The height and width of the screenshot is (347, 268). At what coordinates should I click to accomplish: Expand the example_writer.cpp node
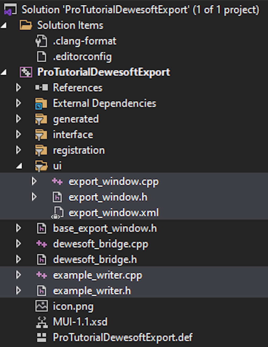(18, 275)
